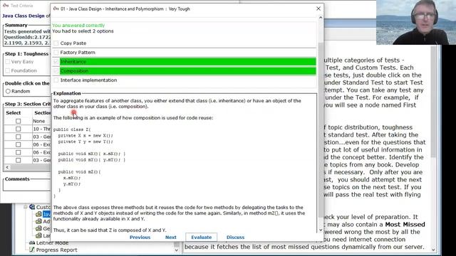Click the scroll down arrow in question dialog

321,230
